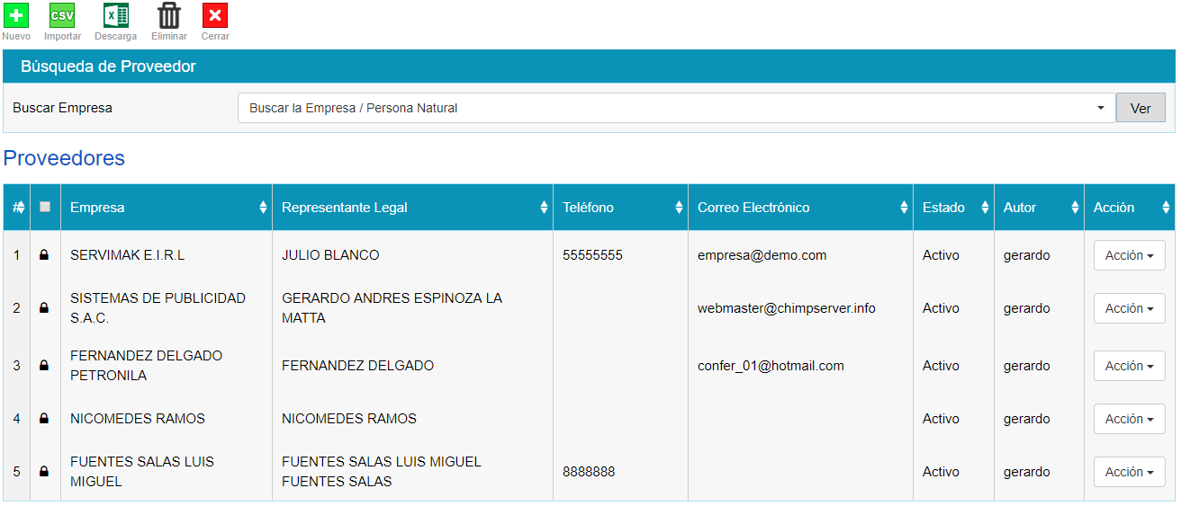Open the CSV Importar icon
The height and width of the screenshot is (506, 1181).
coord(62,16)
